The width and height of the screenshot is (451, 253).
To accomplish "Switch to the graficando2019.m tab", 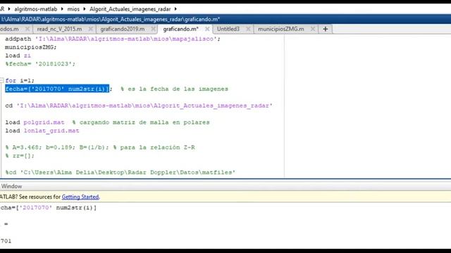I will (122, 29).
